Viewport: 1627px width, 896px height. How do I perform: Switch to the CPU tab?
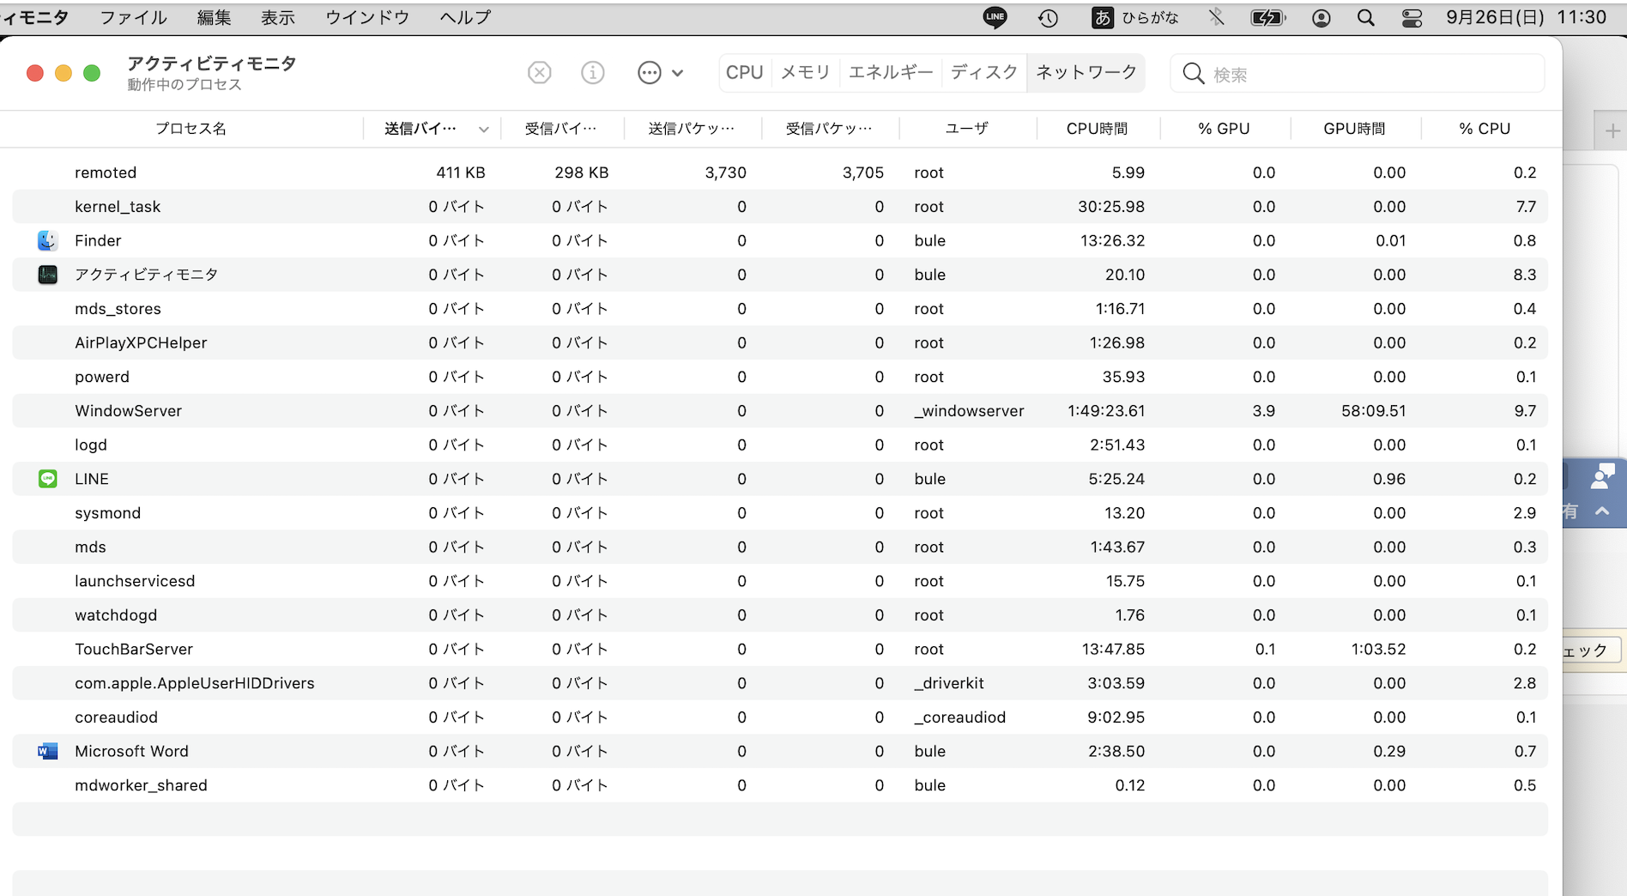coord(744,73)
